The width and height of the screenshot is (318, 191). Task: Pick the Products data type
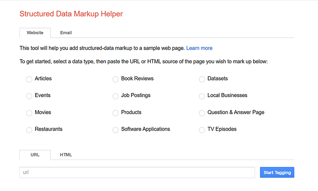click(x=115, y=113)
